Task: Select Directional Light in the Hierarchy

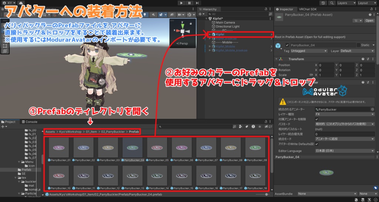Action: [x=228, y=26]
